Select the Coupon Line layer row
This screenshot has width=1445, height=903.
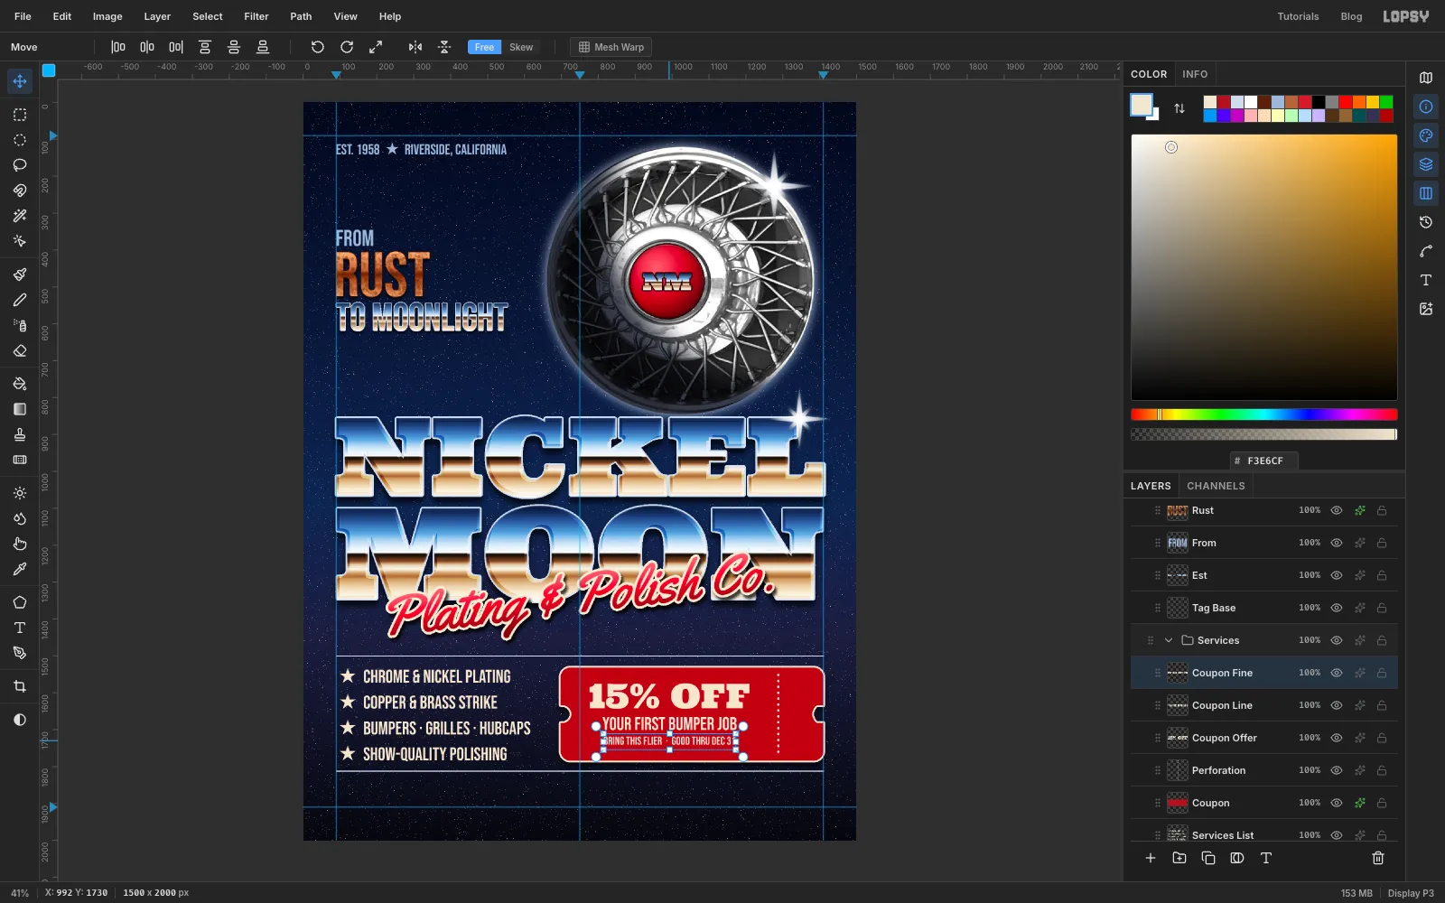[1263, 705]
